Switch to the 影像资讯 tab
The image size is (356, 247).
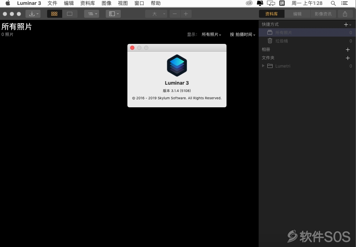click(323, 14)
